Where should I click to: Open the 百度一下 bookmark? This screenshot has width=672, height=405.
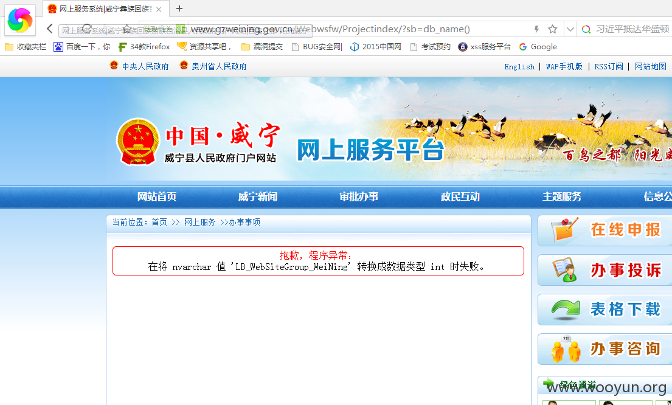click(82, 47)
